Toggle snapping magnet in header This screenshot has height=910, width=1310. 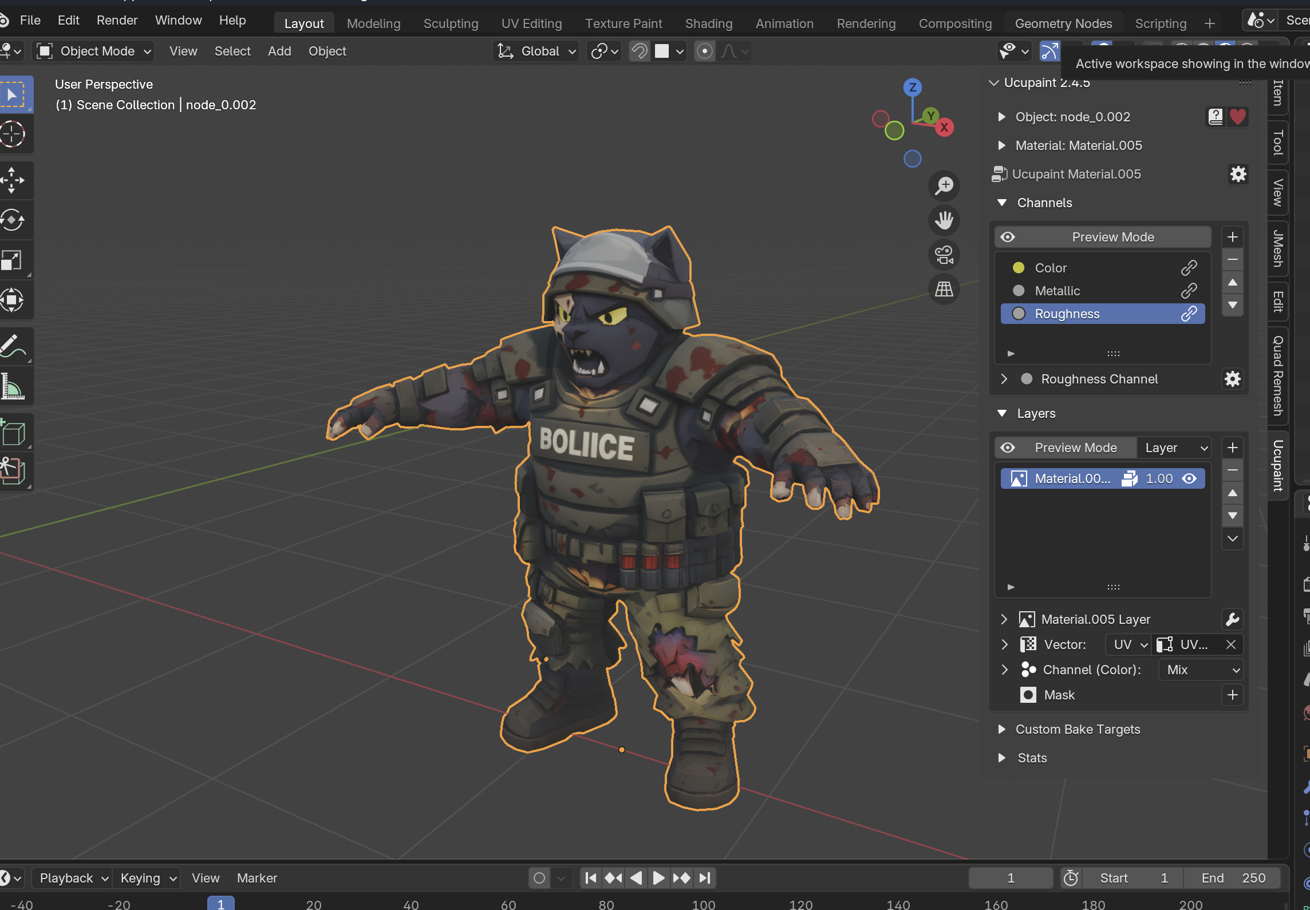639,52
